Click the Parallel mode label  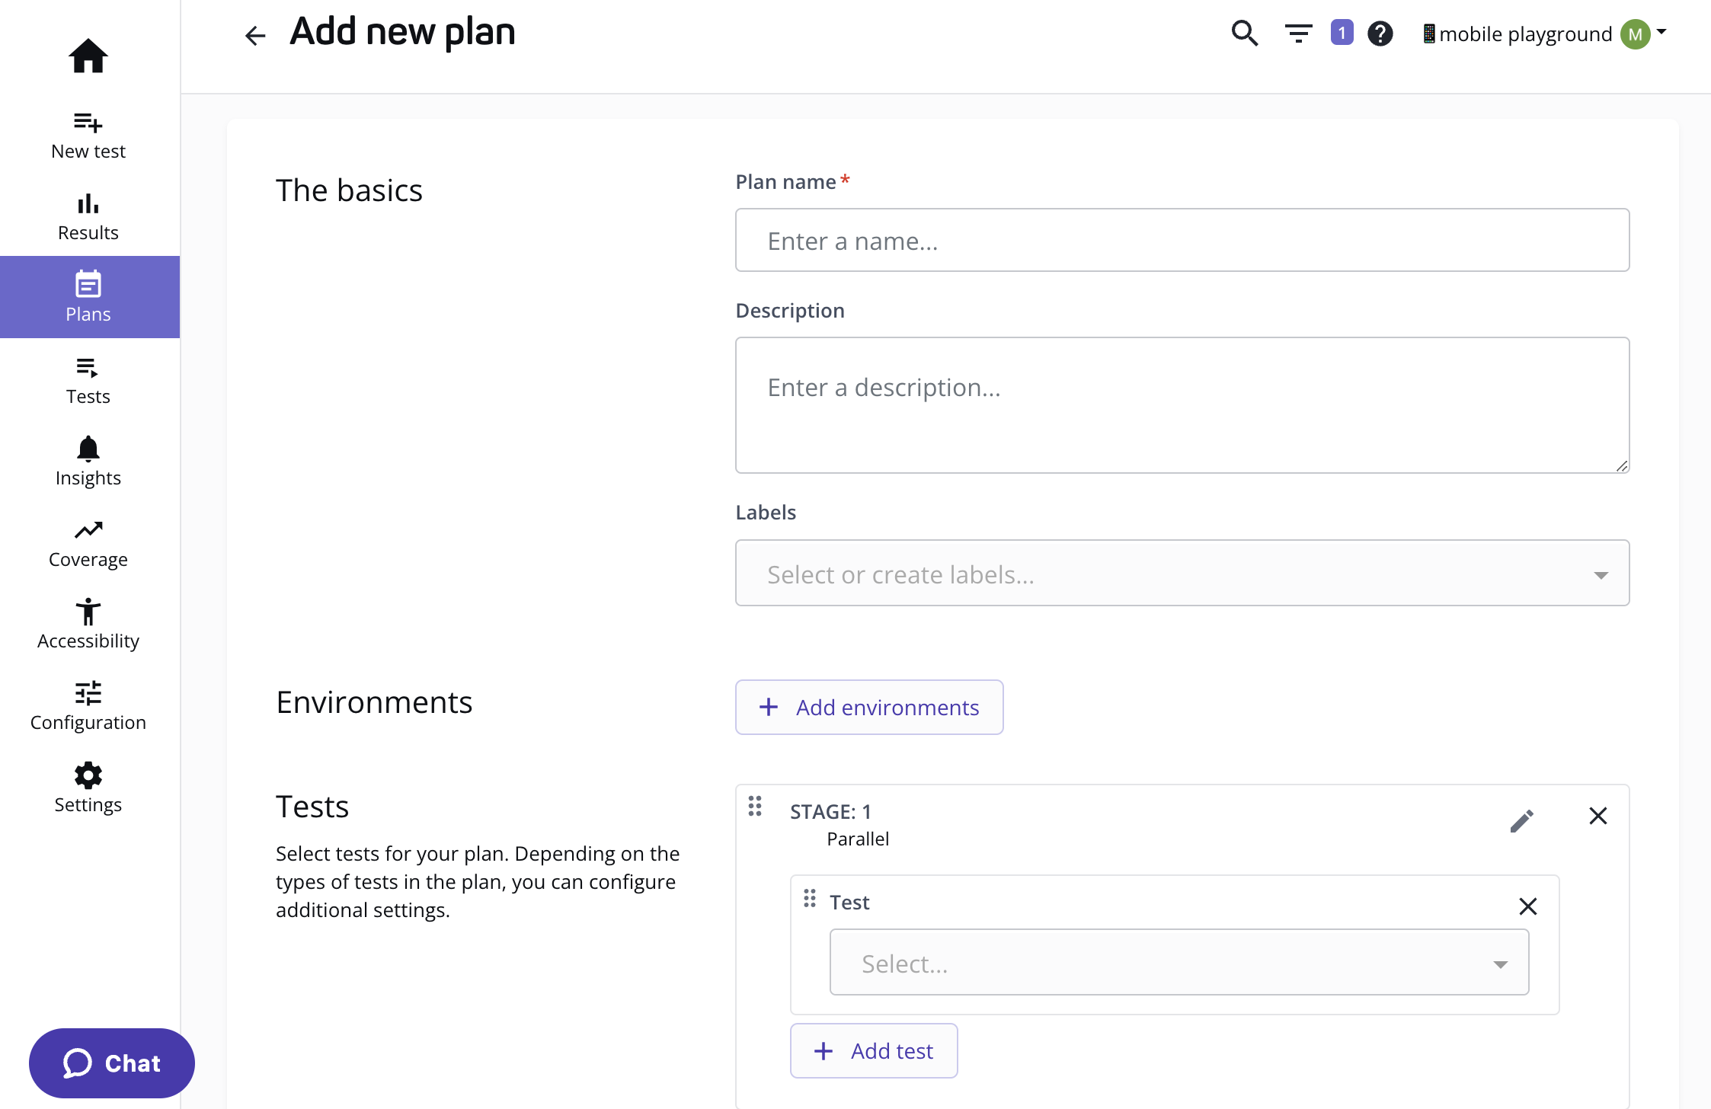[858, 839]
